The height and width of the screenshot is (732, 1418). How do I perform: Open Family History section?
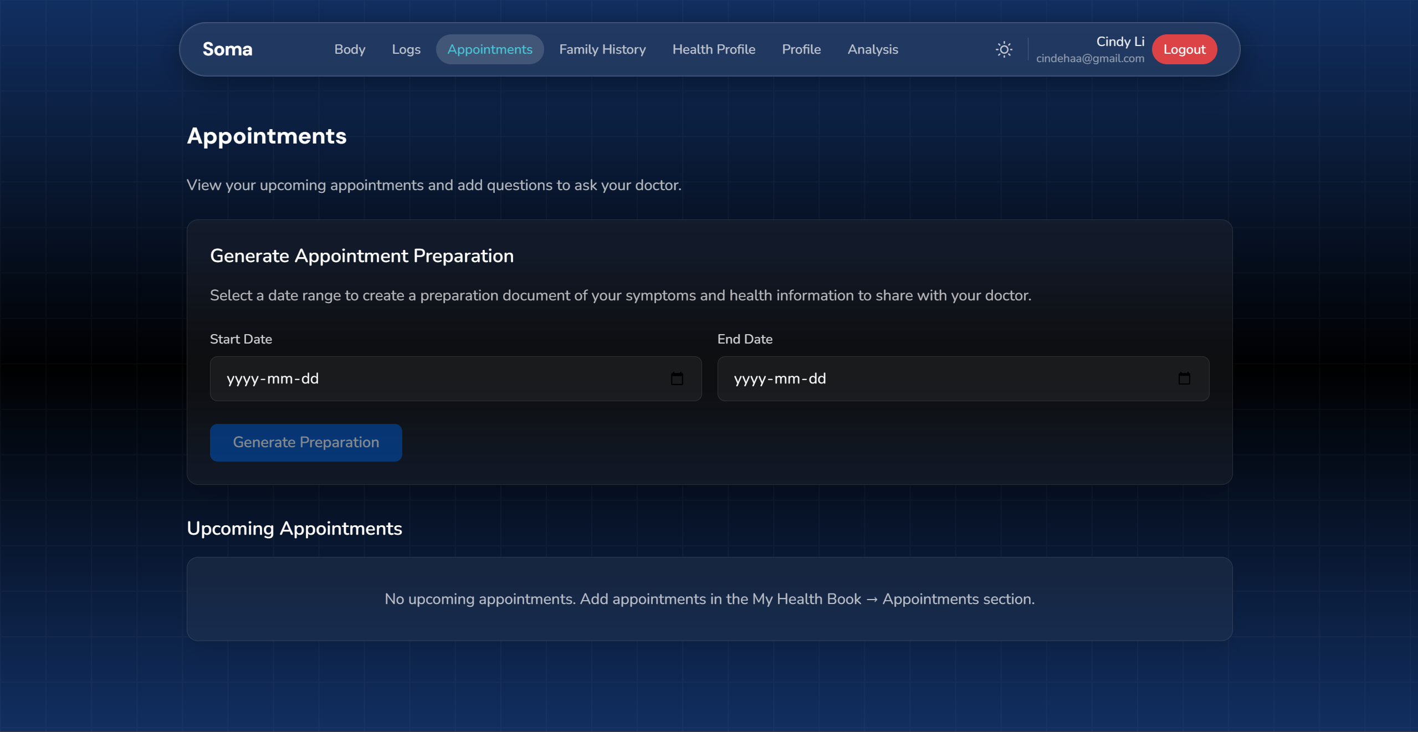[602, 49]
